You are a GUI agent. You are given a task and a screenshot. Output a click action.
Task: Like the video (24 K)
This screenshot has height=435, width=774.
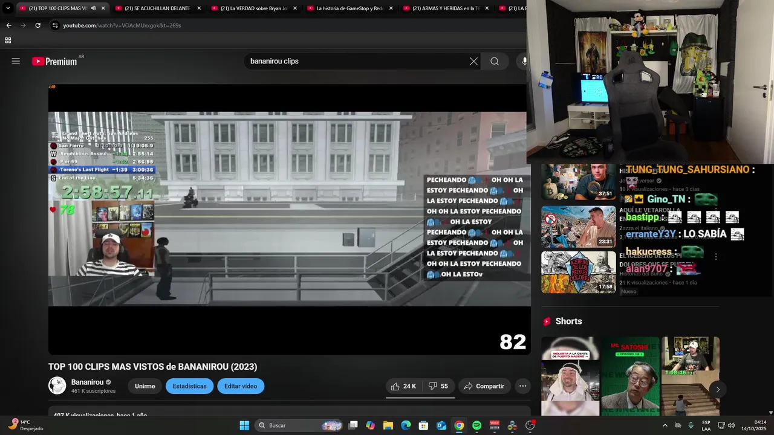pyautogui.click(x=403, y=386)
